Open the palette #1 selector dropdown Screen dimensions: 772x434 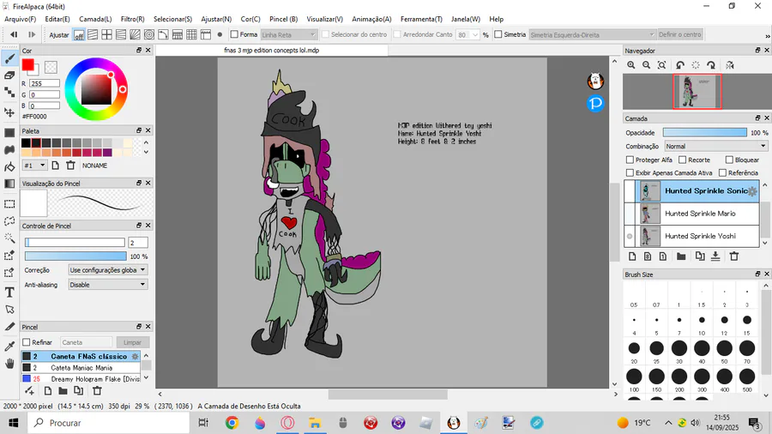pos(34,166)
